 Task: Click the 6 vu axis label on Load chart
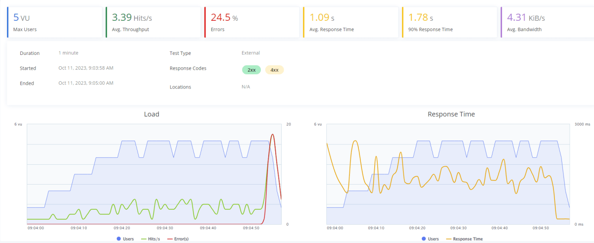18,124
